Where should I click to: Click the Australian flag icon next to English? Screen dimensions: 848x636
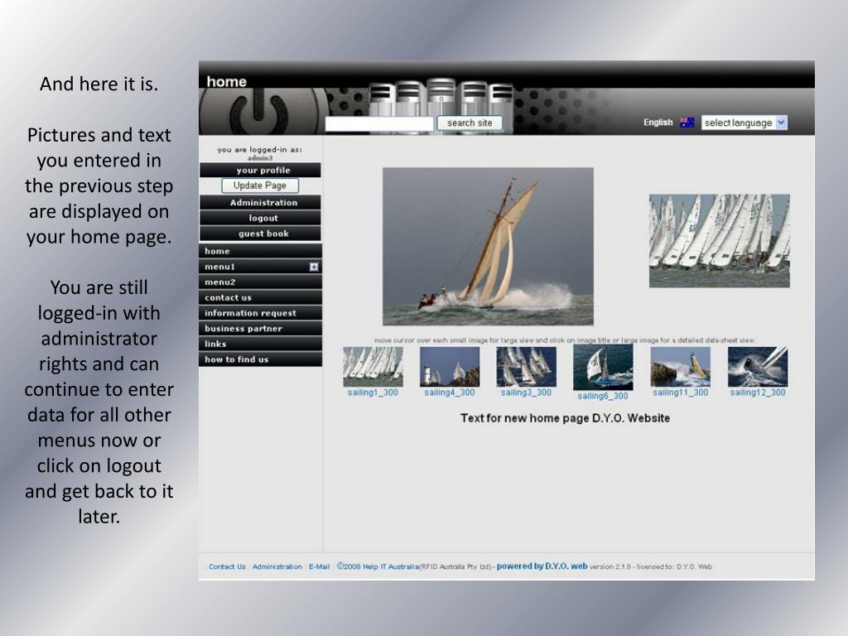[x=687, y=123]
